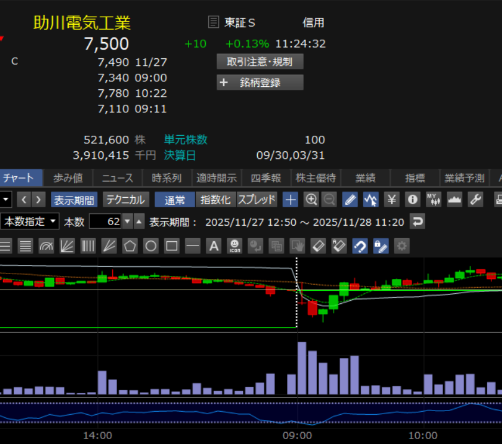
Task: Select the pentagon shape drawing tool
Action: coord(130,246)
